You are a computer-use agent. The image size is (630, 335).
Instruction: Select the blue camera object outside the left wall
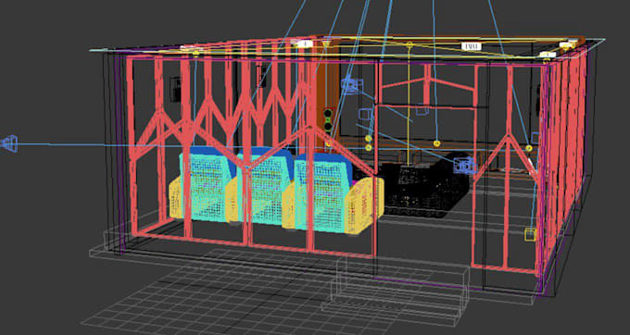click(9, 143)
